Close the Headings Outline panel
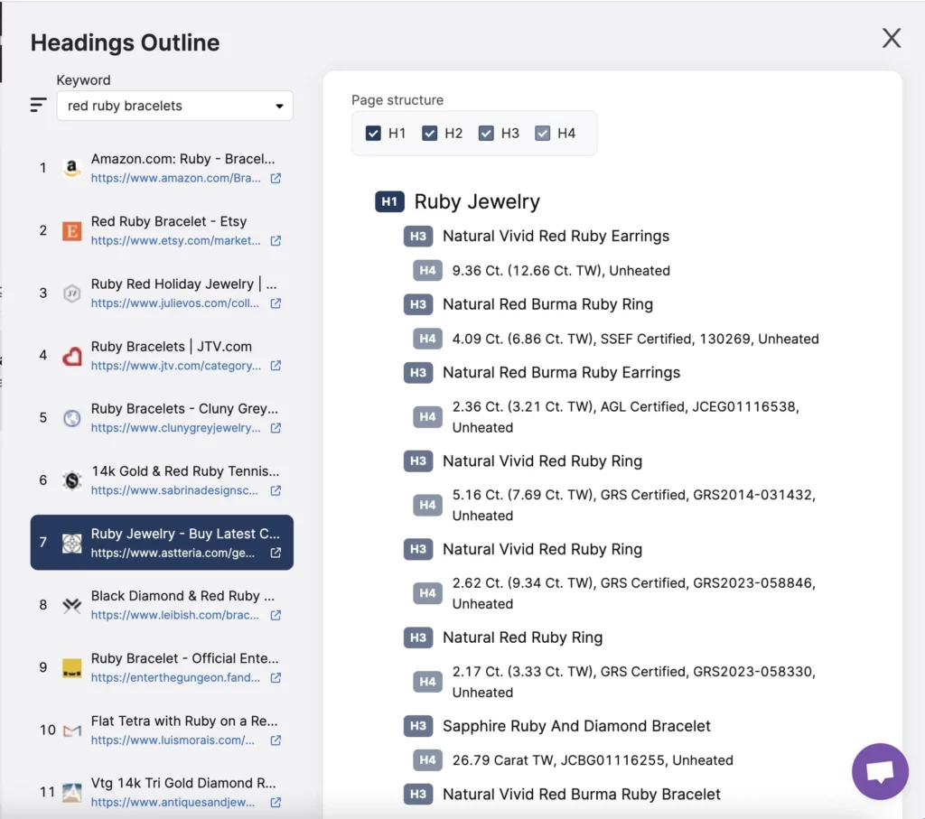This screenshot has height=819, width=925. coord(892,38)
